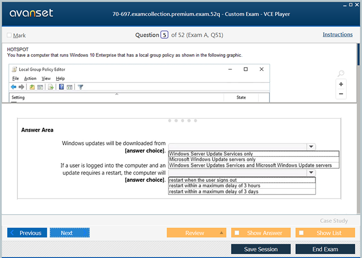Click the blue Help toolbar icon

point(62,87)
